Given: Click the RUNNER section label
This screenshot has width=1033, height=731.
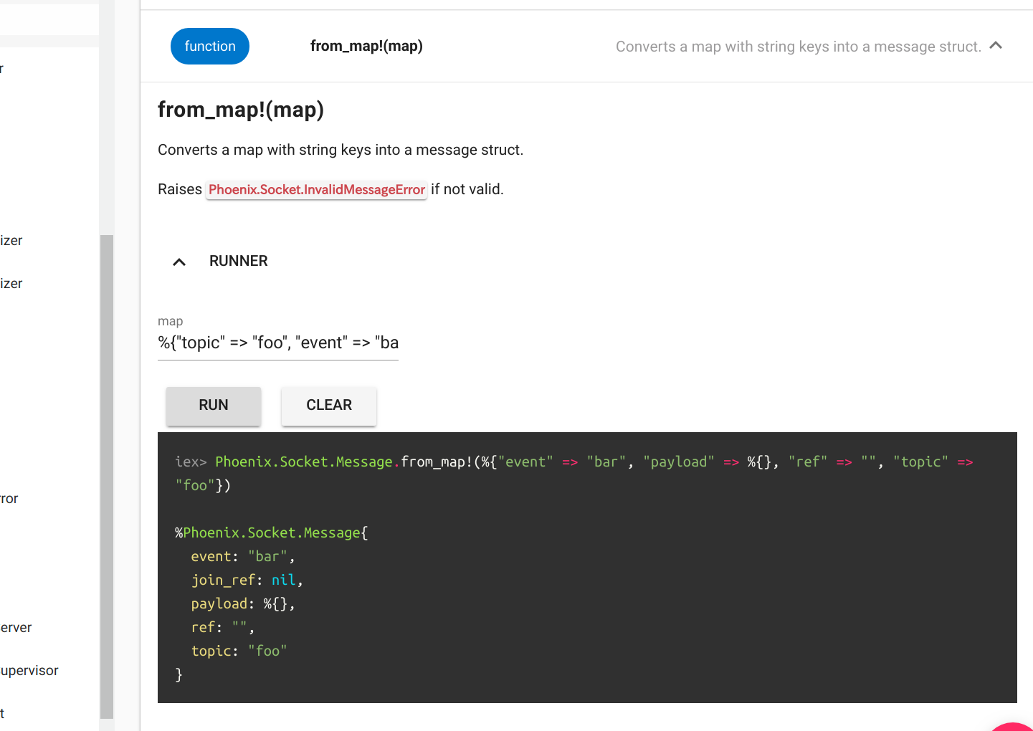Looking at the screenshot, I should [x=238, y=262].
